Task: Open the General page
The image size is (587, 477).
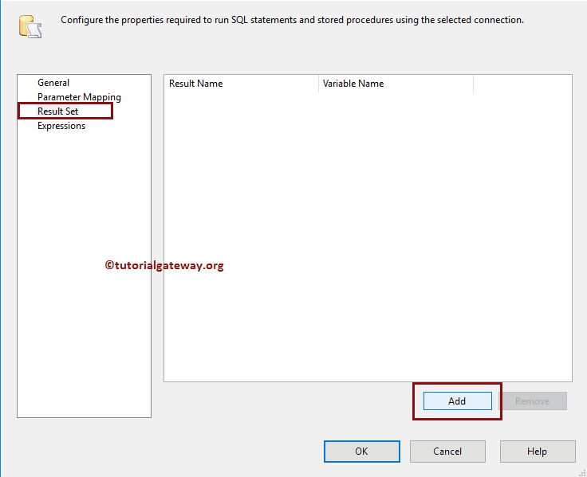Action: 53,83
